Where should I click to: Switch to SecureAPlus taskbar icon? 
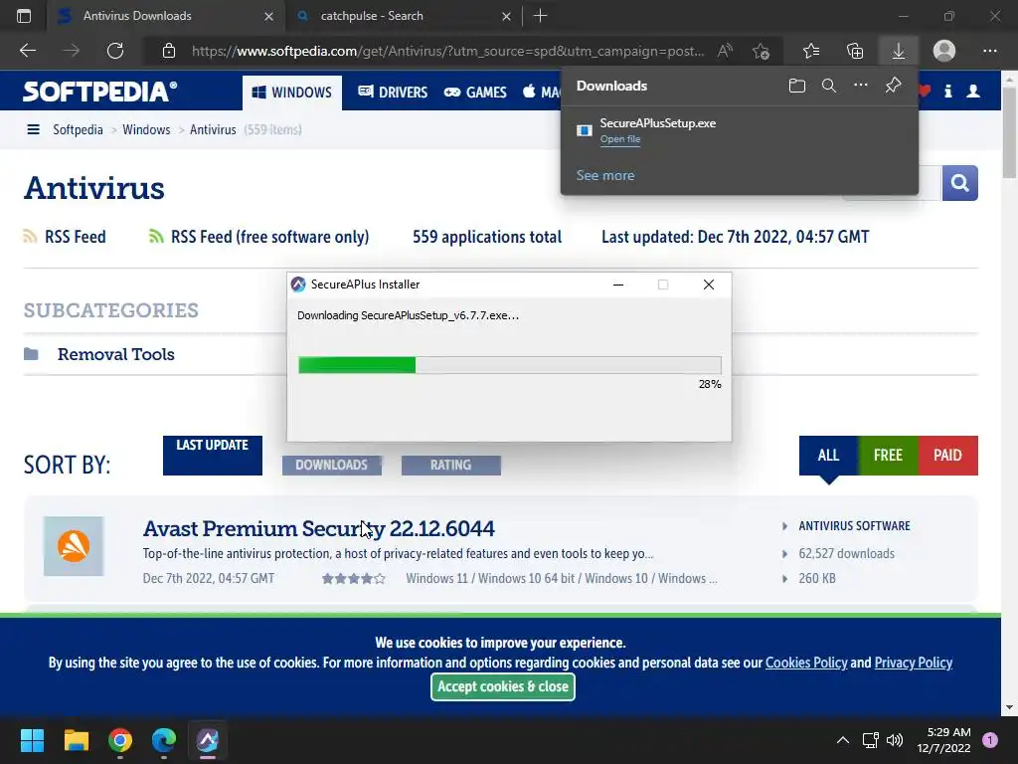coord(208,740)
